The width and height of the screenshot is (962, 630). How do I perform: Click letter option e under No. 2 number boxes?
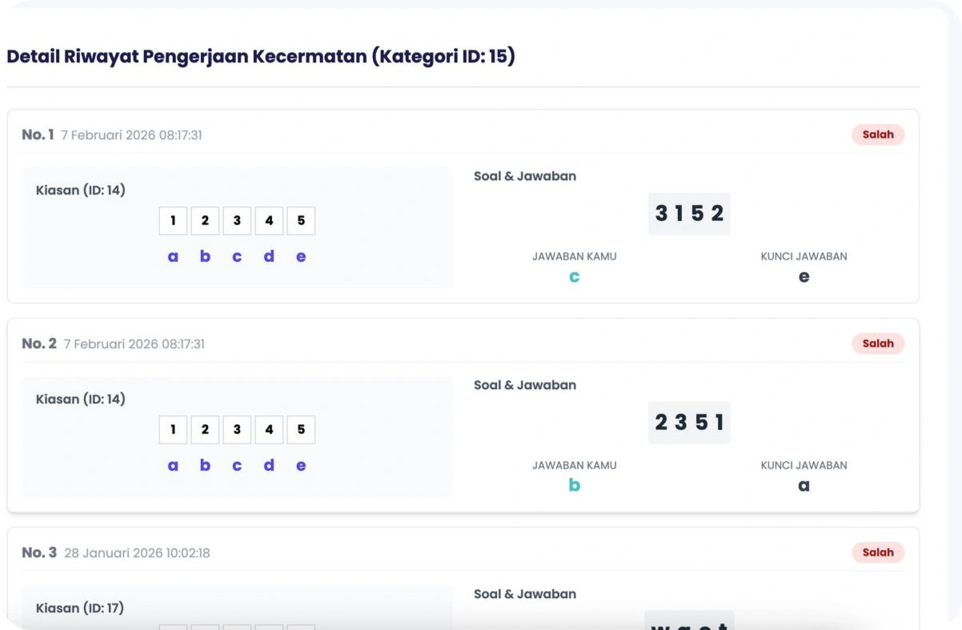(301, 465)
